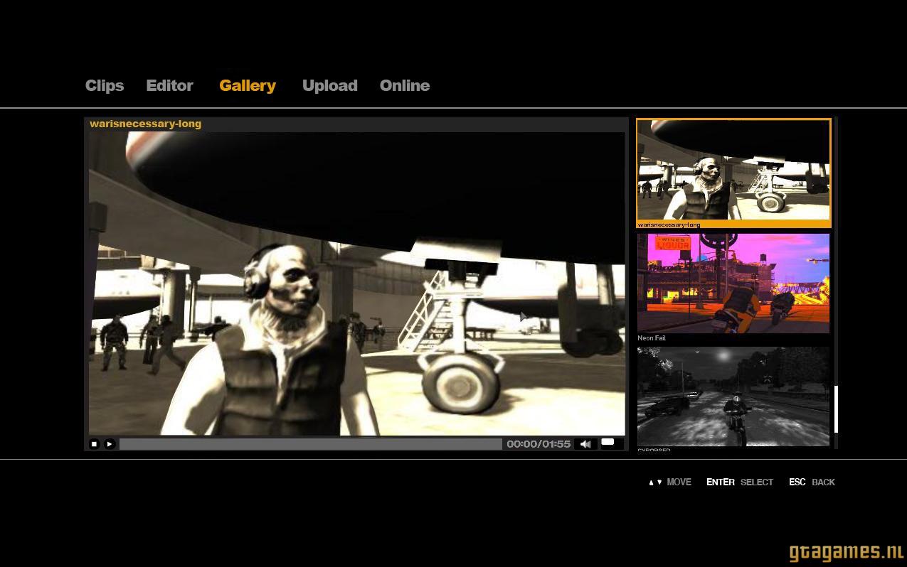
Task: Seek along the video progress bar
Action: pyautogui.click(x=311, y=444)
